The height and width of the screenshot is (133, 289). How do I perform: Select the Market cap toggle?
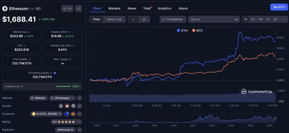tap(115, 19)
